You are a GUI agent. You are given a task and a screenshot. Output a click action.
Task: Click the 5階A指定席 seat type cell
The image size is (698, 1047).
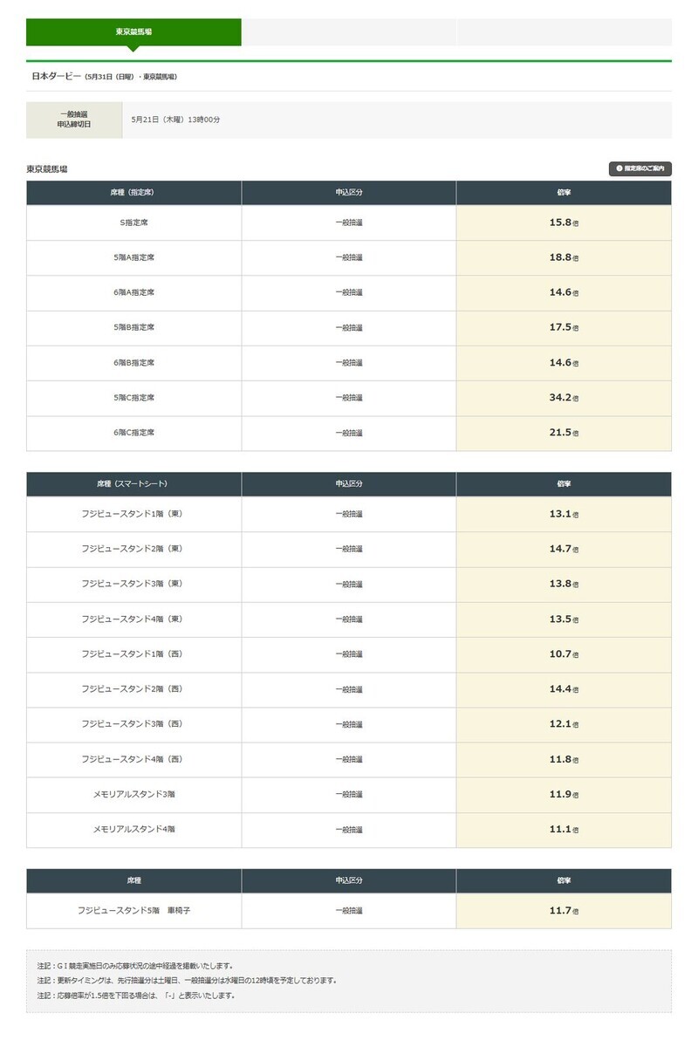tap(133, 257)
